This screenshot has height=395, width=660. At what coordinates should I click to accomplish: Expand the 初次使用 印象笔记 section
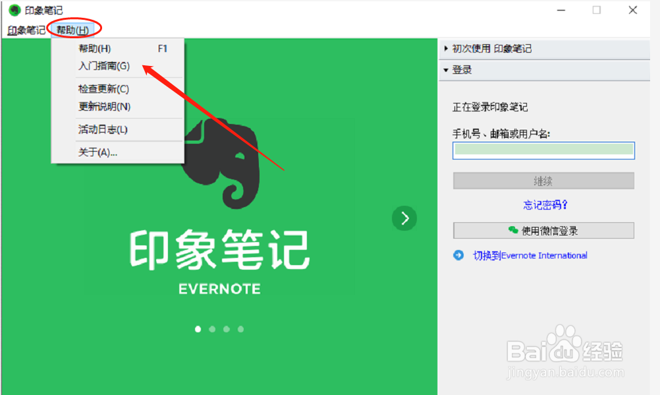(x=544, y=49)
